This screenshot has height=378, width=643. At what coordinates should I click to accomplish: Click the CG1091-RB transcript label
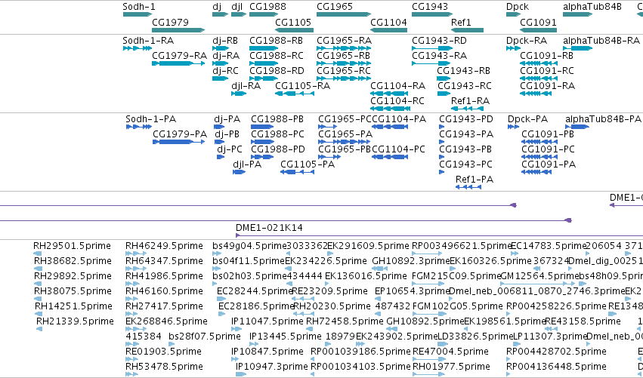546,56
